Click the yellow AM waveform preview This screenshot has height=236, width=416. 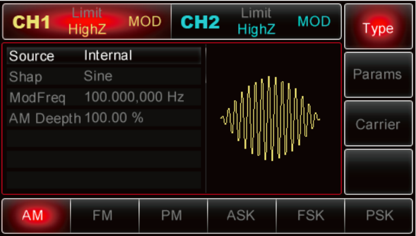tap(270, 118)
